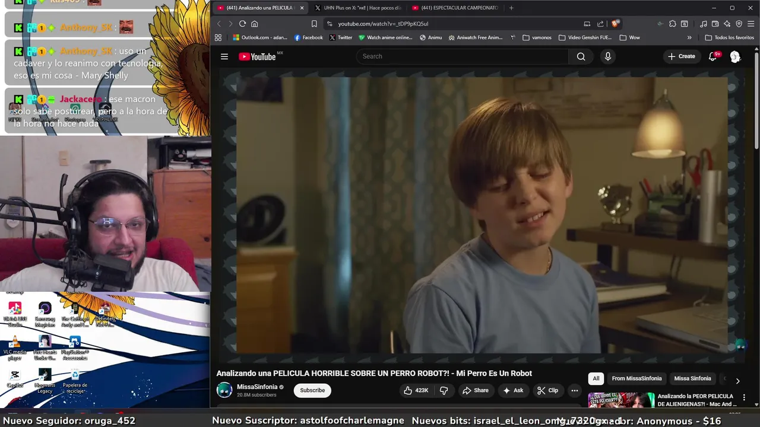Open more actions three-dot menu under video
The height and width of the screenshot is (427, 760).
tap(574, 390)
